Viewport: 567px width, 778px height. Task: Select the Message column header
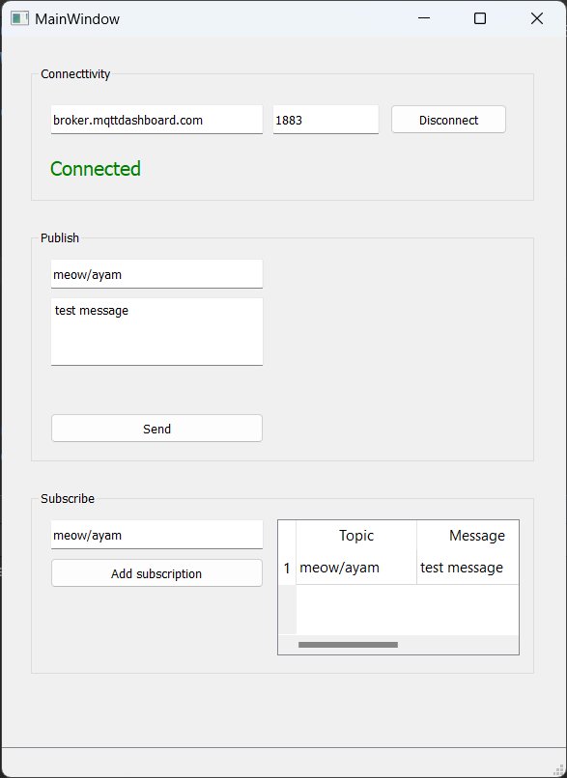[468, 536]
